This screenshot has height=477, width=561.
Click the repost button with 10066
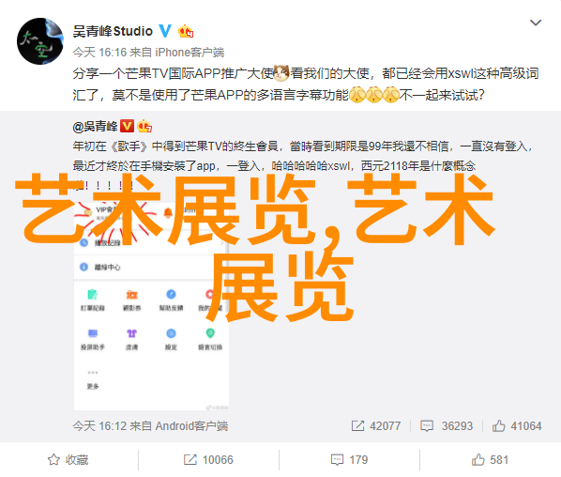(x=208, y=460)
